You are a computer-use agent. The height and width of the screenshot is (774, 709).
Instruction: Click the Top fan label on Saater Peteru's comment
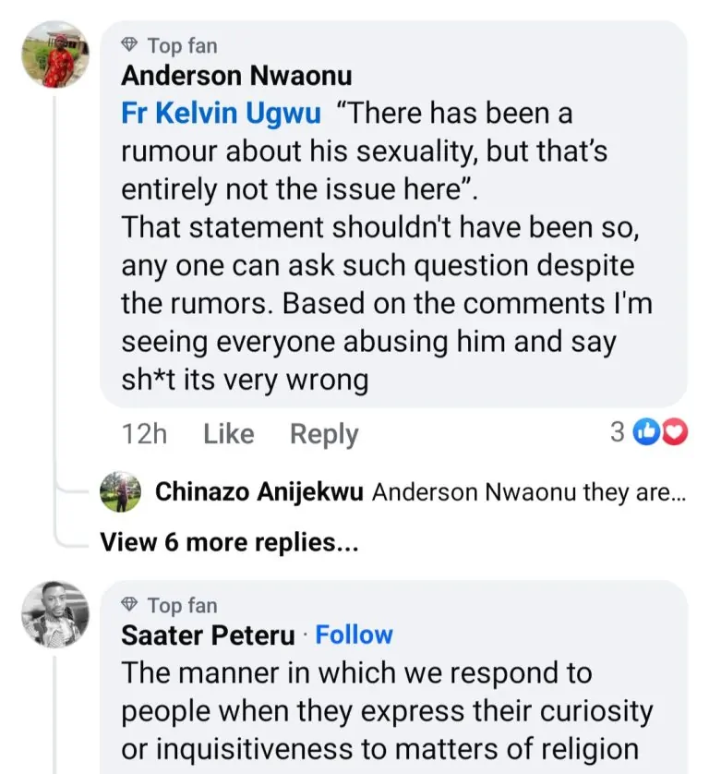[x=182, y=605]
